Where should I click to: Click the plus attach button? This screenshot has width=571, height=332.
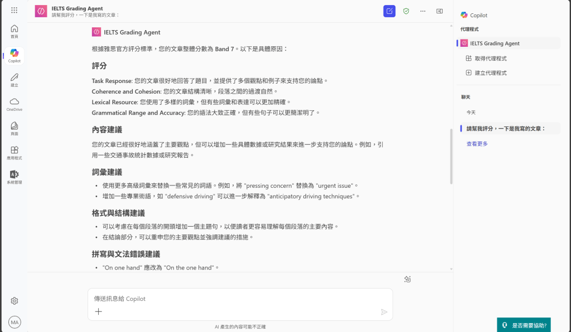tap(98, 311)
